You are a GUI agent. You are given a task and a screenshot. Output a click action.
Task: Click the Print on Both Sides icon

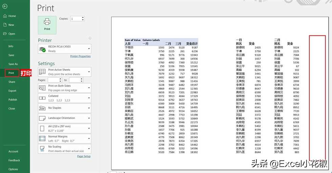42,88
